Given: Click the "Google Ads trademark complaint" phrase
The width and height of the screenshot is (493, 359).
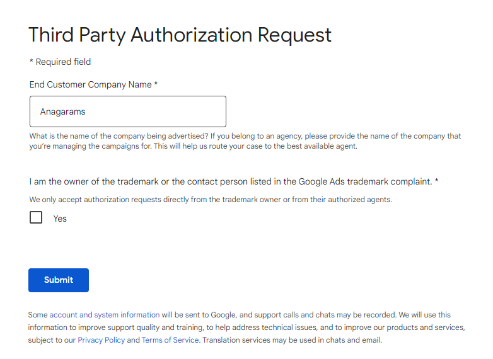Looking at the screenshot, I should click(x=366, y=181).
